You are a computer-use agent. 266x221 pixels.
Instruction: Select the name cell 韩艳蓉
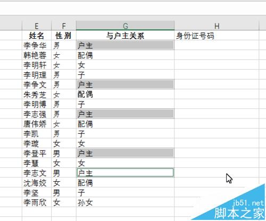point(37,55)
